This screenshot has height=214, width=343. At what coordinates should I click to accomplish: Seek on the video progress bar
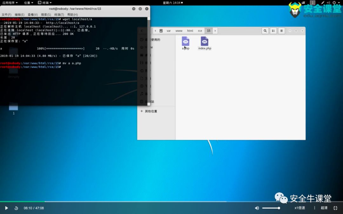pos(171,202)
